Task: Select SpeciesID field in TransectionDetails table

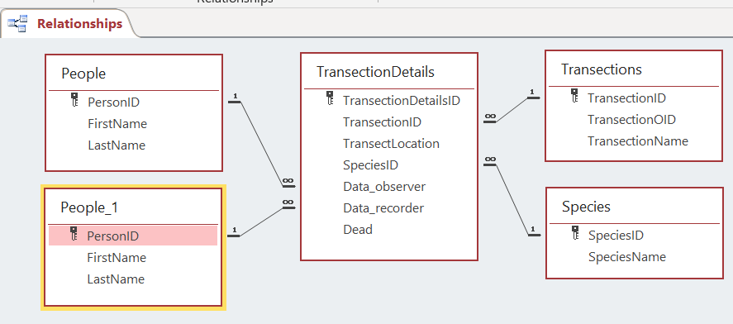Action: point(370,165)
